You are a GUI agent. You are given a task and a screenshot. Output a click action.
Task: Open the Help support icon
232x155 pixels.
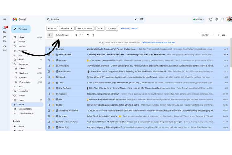tap(211, 19)
